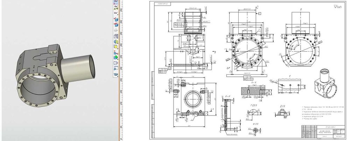Select the blue cube with single red checkmark

115,20
